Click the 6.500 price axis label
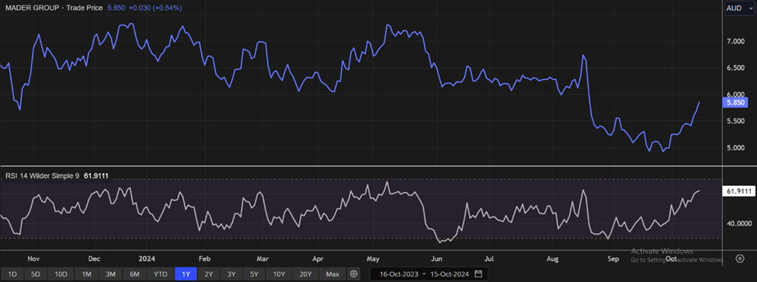This screenshot has height=282, width=757. coord(735,68)
